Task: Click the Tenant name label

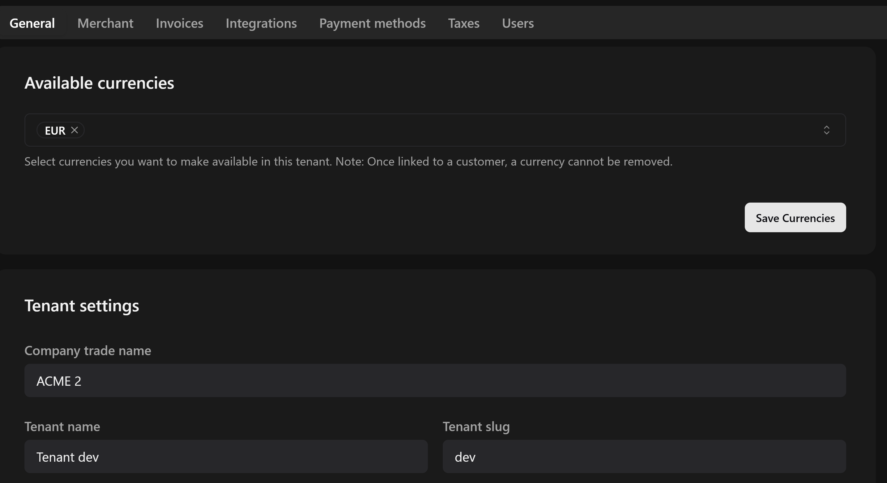Action: (x=62, y=426)
